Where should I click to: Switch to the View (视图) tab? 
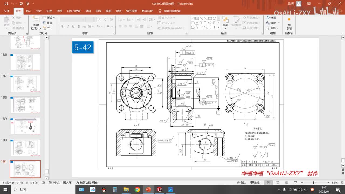[108, 11]
